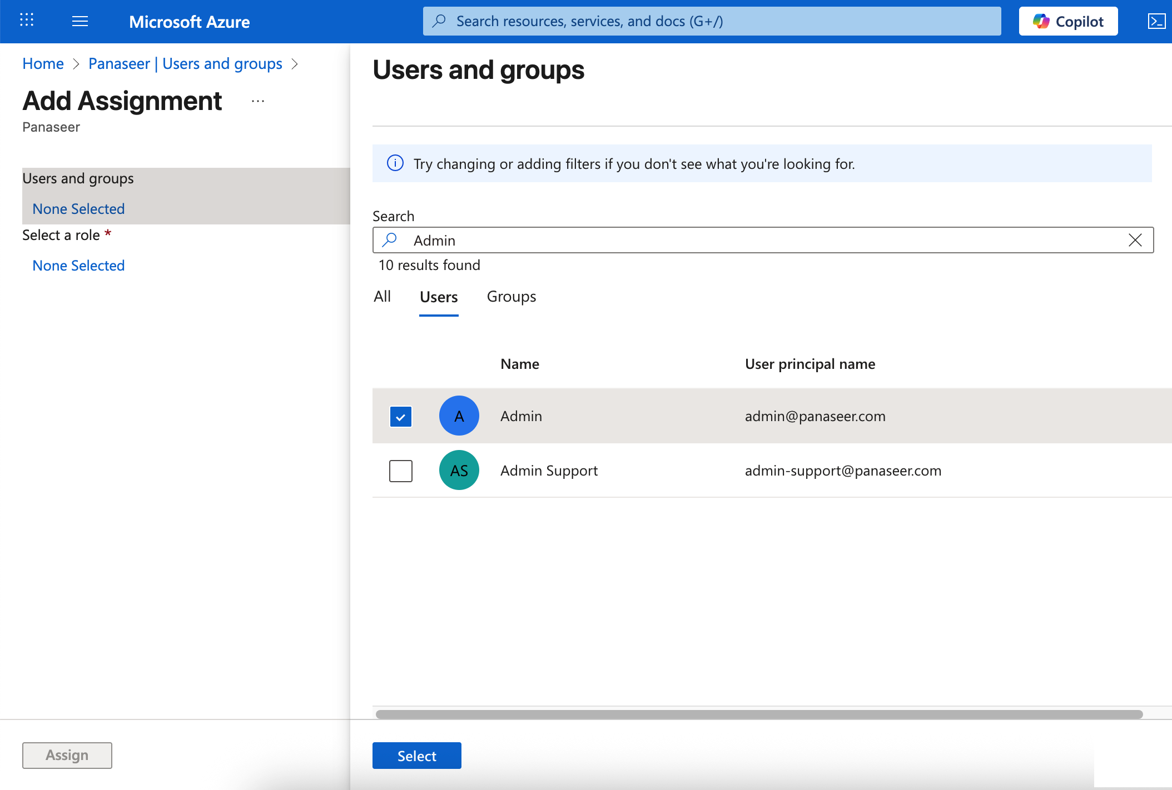Focus the search resources, services, and docs box

[x=712, y=21]
